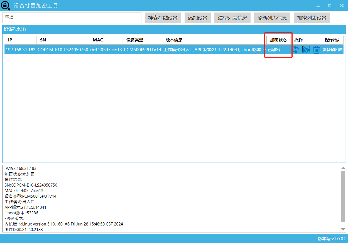This screenshot has height=243, width=348.
Task: Click log line Uboot版本:r53286
Action: (21, 213)
